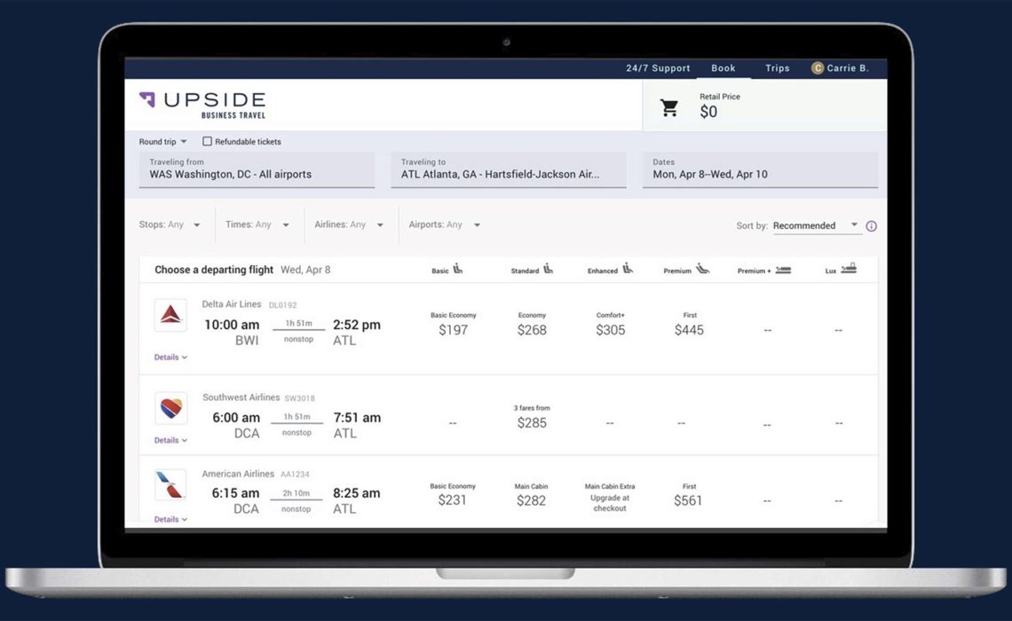Open the Round trip dropdown
Viewport: 1012px width, 621px height.
click(162, 141)
